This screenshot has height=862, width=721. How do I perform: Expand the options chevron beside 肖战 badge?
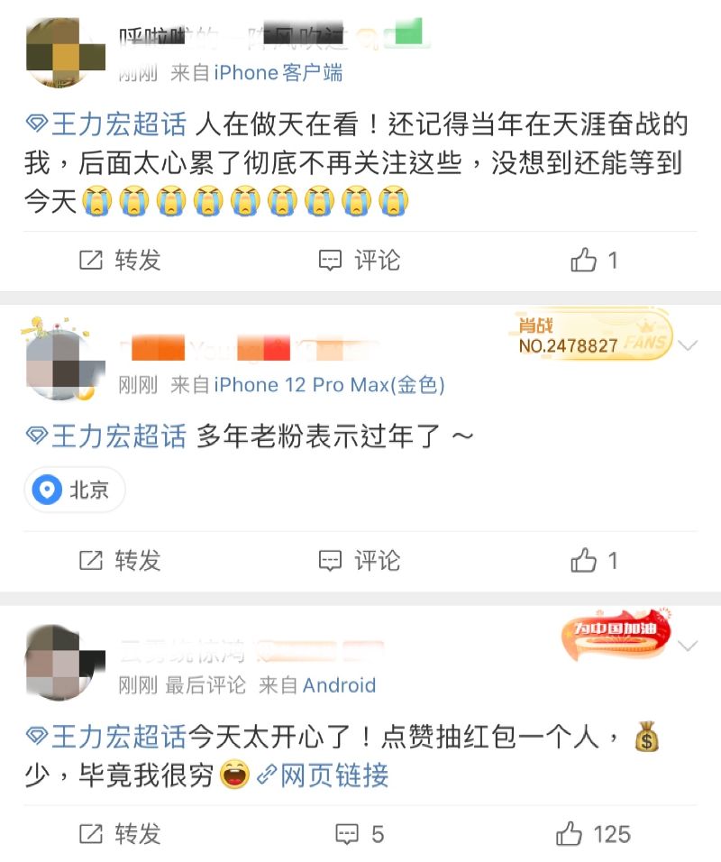pos(688,345)
